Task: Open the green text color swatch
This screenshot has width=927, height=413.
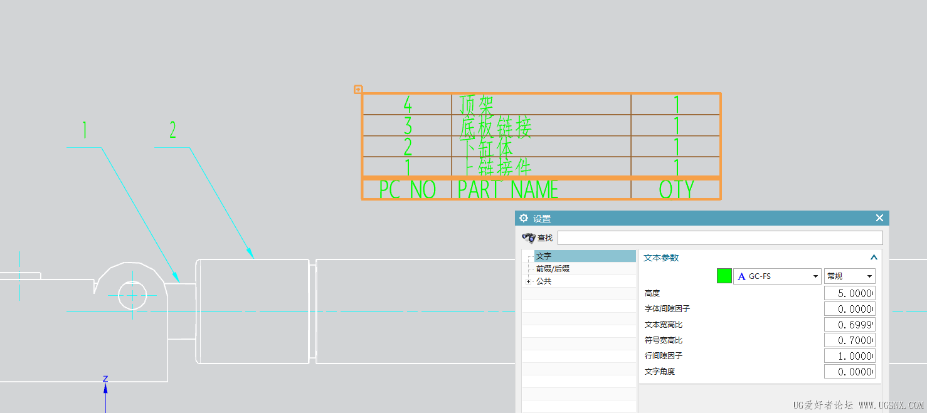Action: pos(724,276)
